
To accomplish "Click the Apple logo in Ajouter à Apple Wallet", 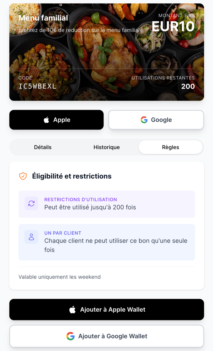I will pos(72,310).
